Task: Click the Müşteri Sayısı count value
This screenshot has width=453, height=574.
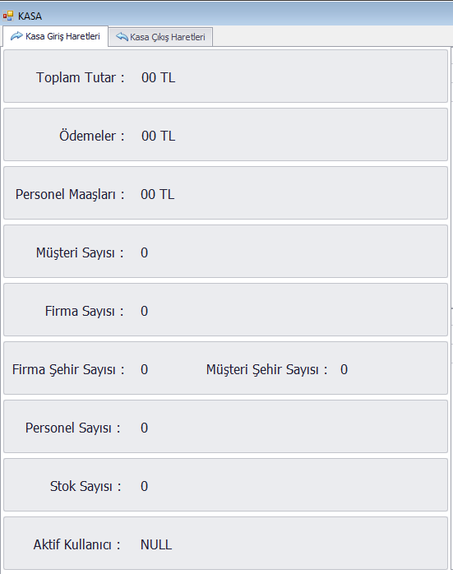Action: (144, 252)
